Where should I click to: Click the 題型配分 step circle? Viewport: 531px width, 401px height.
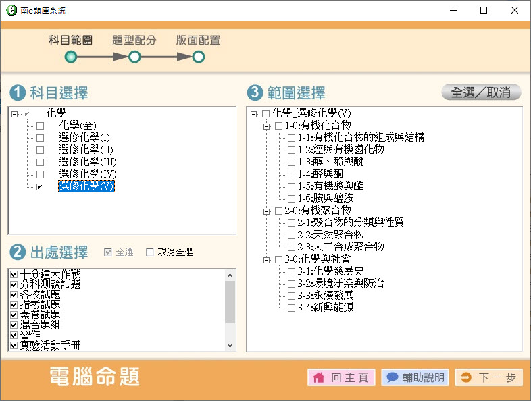pyautogui.click(x=134, y=57)
